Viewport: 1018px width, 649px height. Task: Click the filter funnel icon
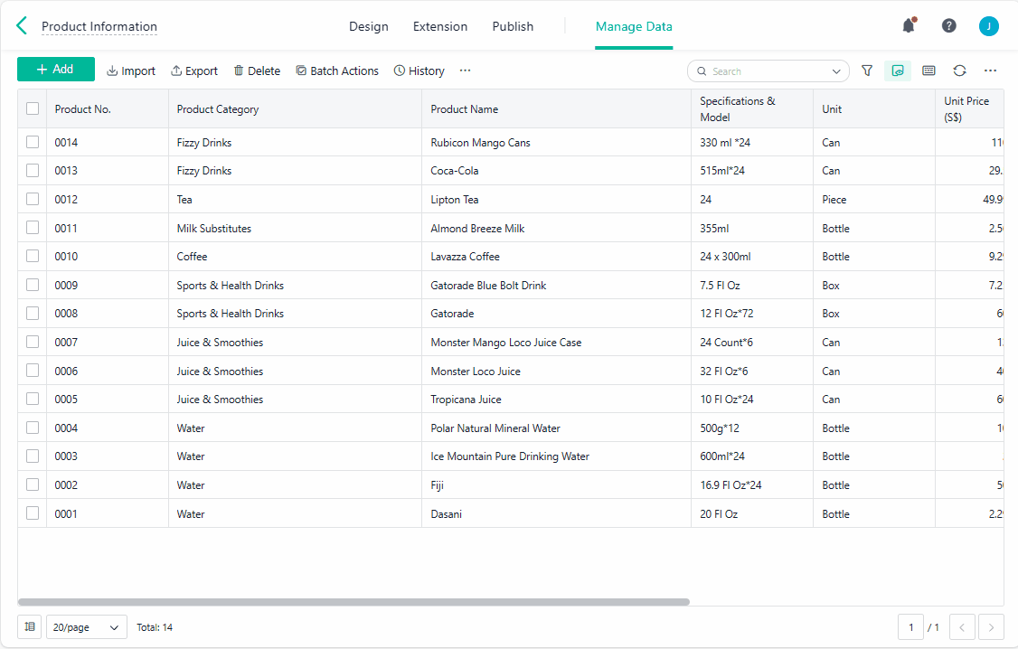tap(867, 71)
